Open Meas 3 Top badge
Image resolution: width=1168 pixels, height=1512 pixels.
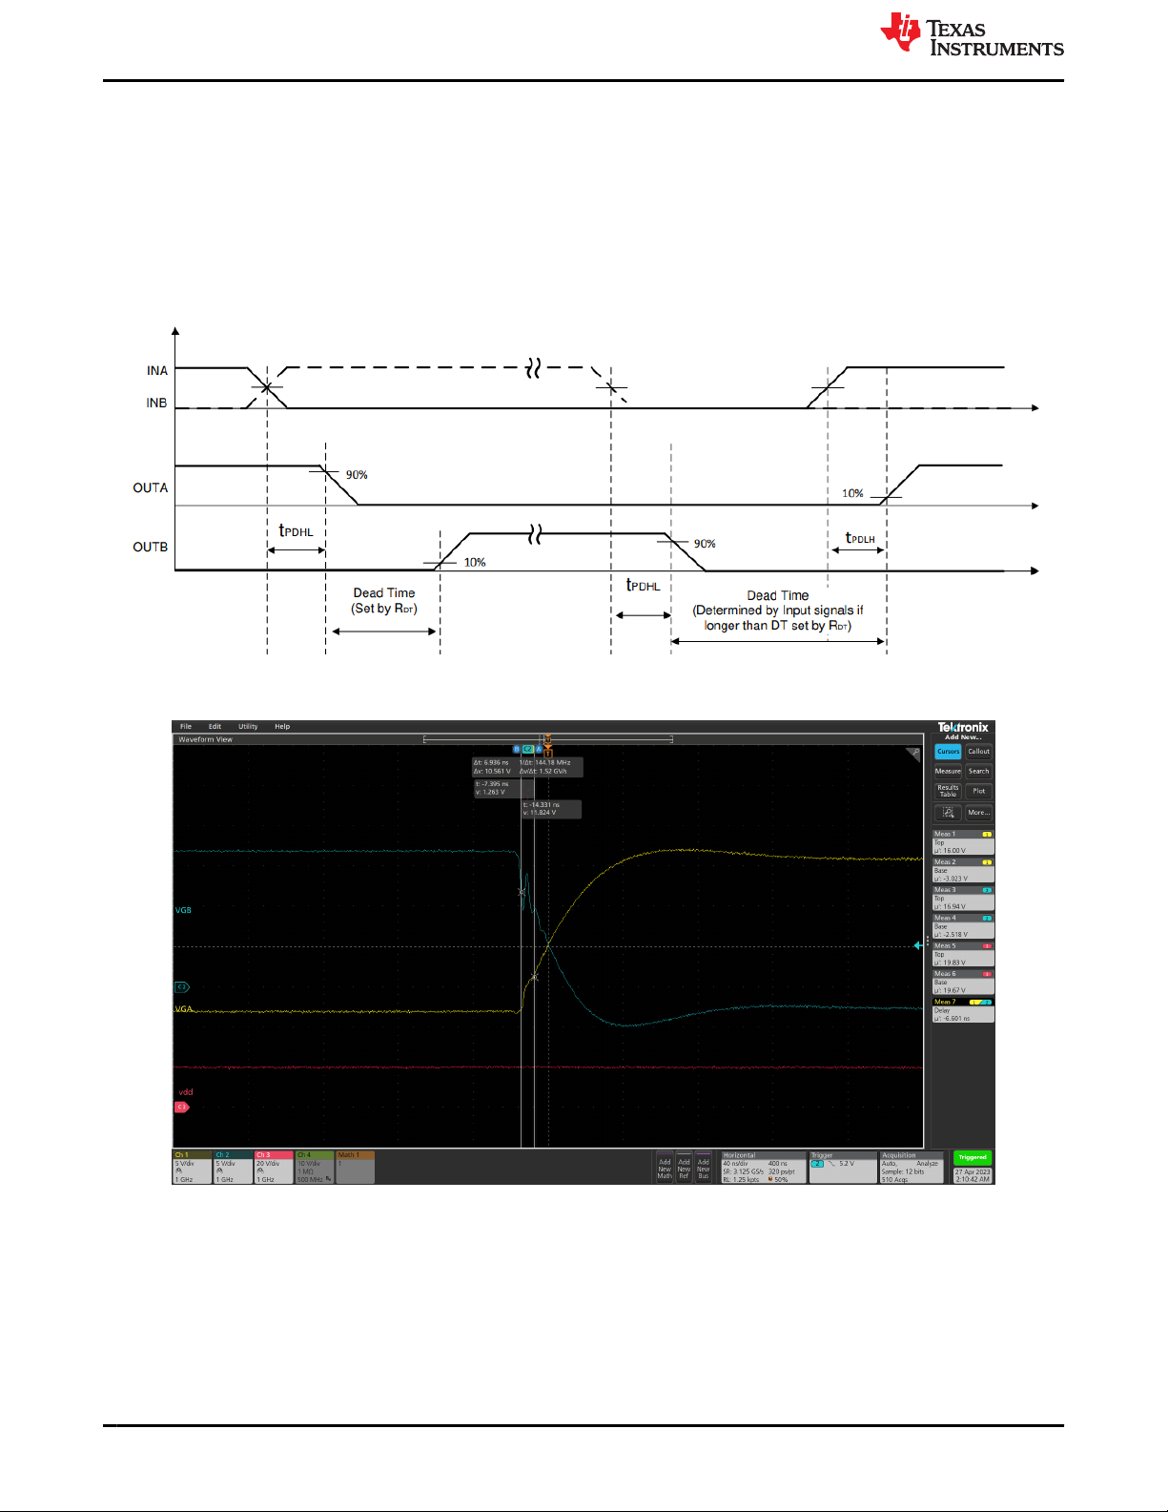[x=963, y=898]
